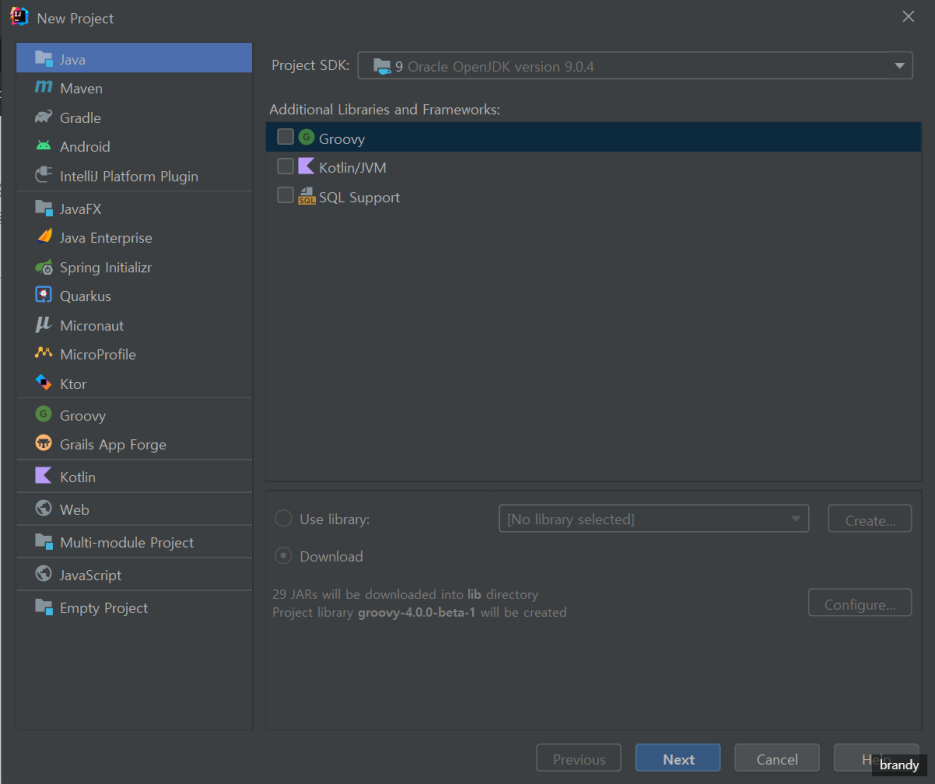The width and height of the screenshot is (935, 784).
Task: Click the JavaScript globe icon
Action: tap(44, 574)
